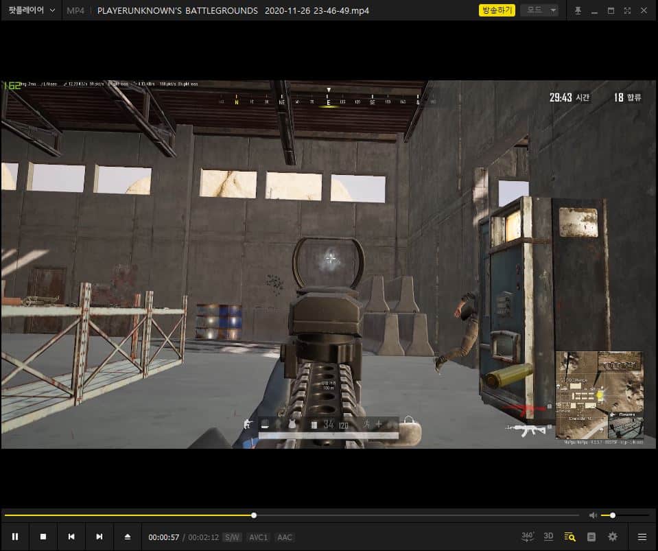Viewport: 658px width, 551px height.
Task: Click the video display area
Action: [x=329, y=264]
